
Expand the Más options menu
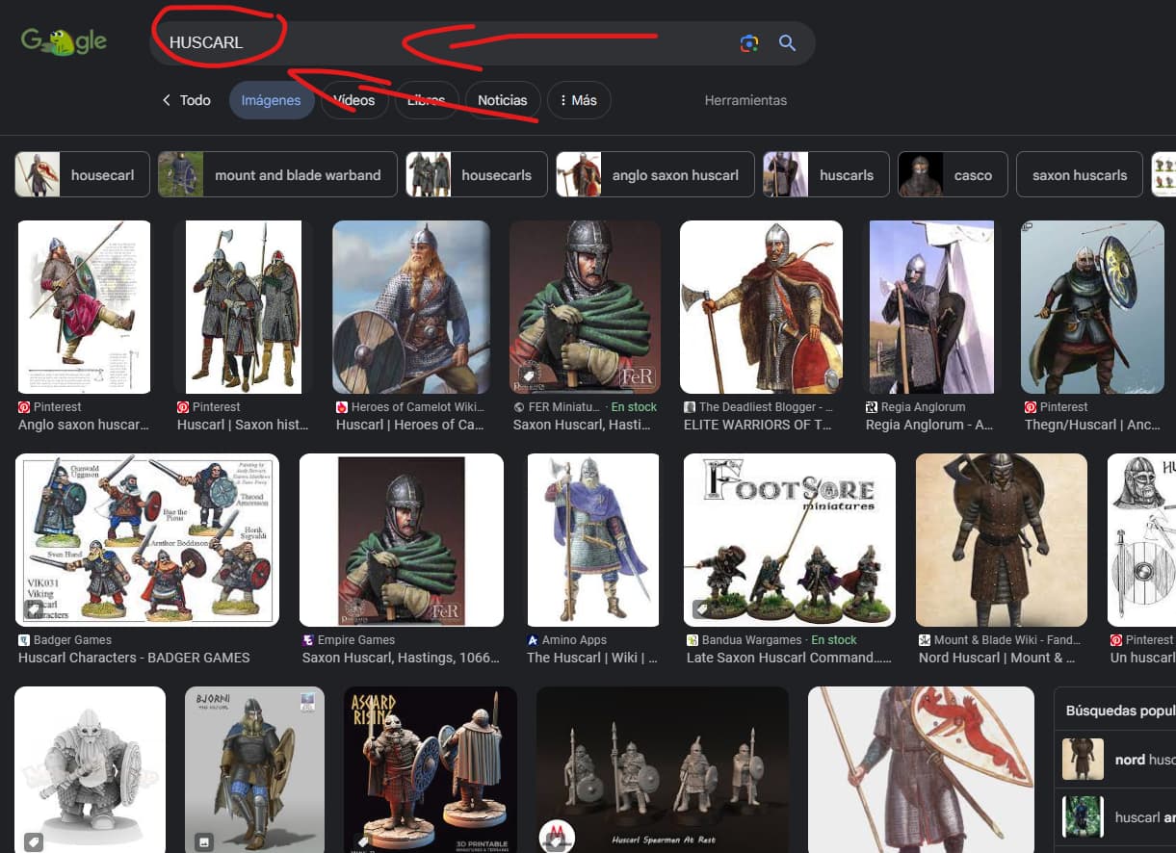tap(579, 100)
